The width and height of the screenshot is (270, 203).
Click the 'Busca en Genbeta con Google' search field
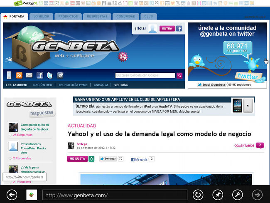(145, 75)
